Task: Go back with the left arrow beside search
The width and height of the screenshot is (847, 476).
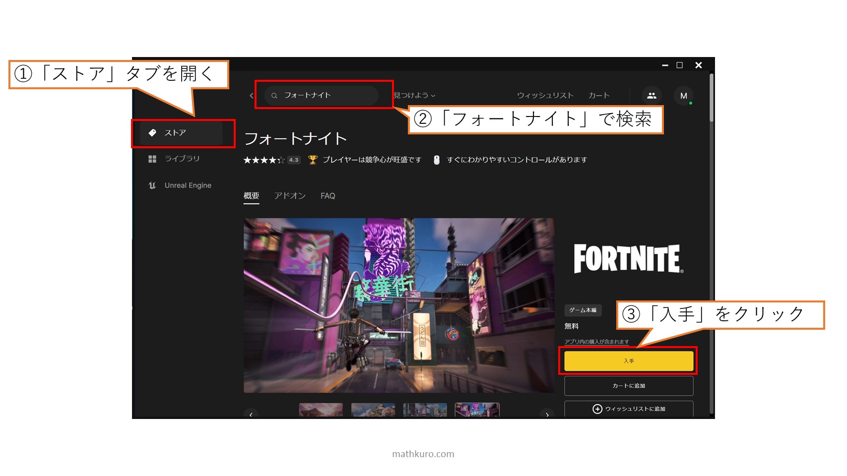Action: [251, 96]
